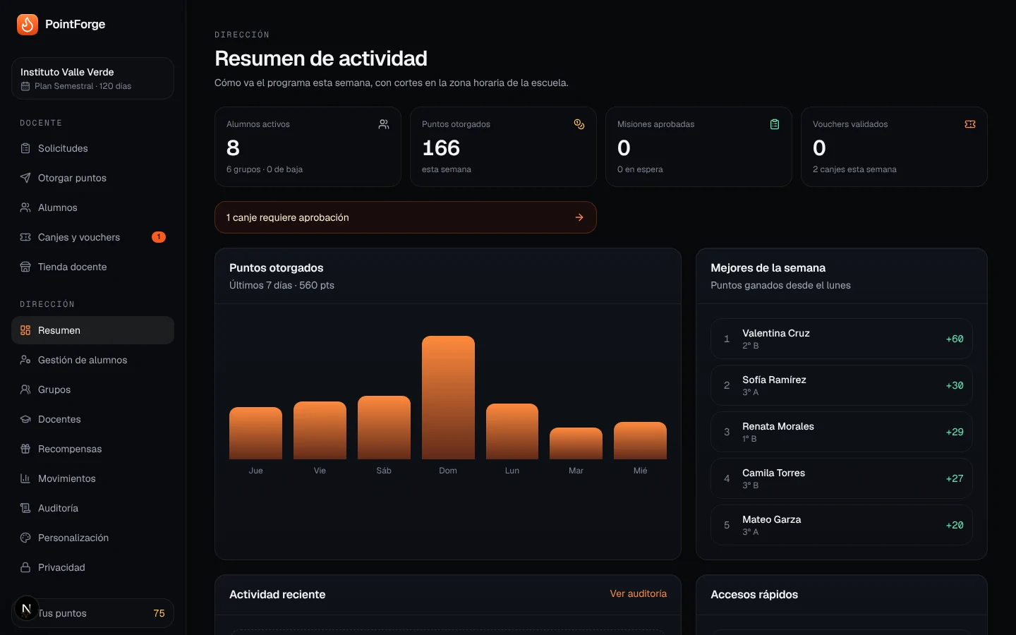
Task: Click the Vouchers validados ticket icon
Action: 970,124
